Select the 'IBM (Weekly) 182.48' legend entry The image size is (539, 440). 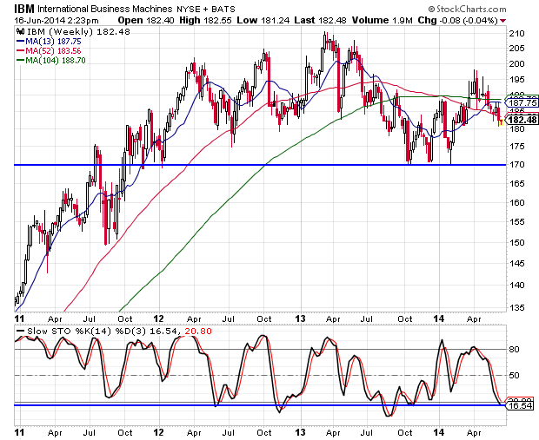point(78,32)
